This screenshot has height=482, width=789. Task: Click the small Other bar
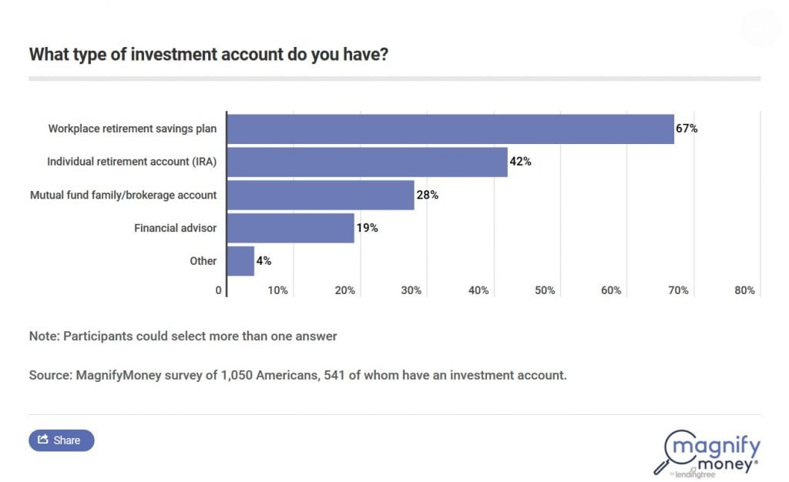pyautogui.click(x=240, y=261)
